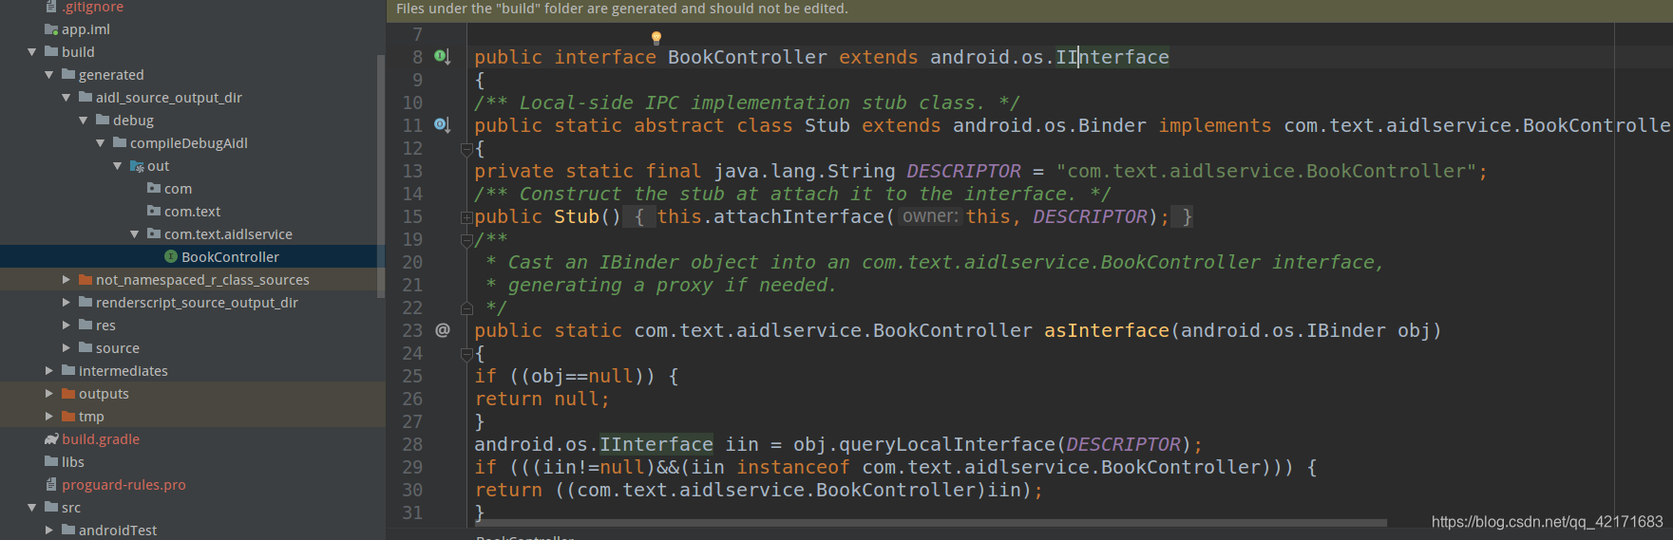Fold the Javadoc comment starting on line 19
Screen dimensions: 1673x540
[x=466, y=240]
